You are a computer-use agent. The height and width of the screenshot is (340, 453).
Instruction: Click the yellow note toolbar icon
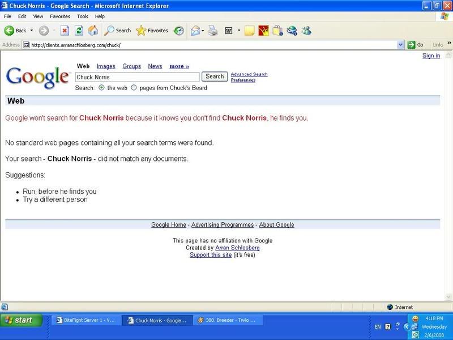[249, 31]
